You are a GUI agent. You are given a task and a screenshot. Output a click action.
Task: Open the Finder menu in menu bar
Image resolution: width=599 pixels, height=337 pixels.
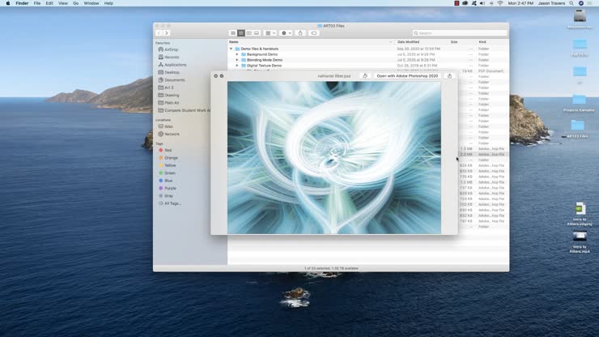pos(22,3)
